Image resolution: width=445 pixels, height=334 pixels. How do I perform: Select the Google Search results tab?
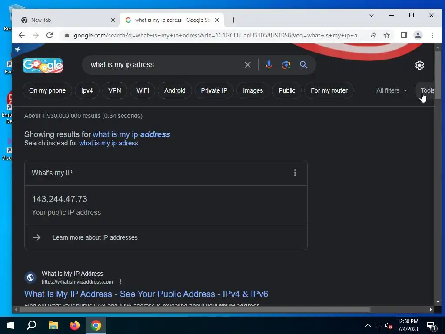[x=172, y=20]
